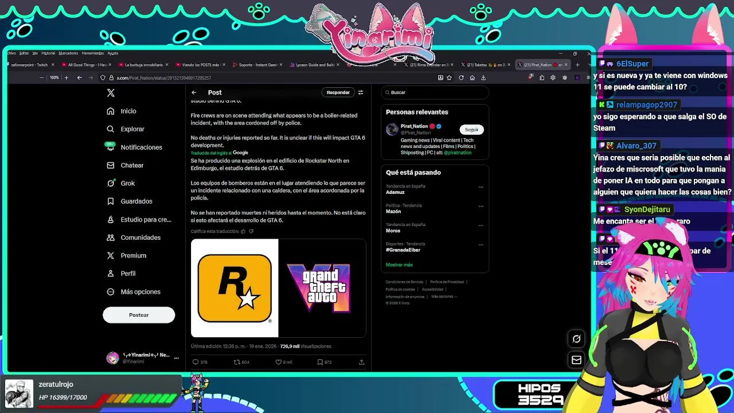Open Grok from sidebar
Image resolution: width=734 pixels, height=413 pixels.
coord(121,184)
